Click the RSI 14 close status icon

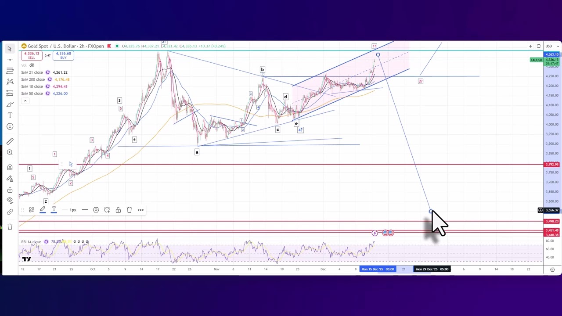[x=46, y=242]
